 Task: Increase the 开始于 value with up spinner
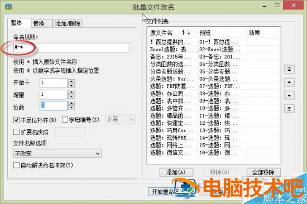click(x=71, y=81)
